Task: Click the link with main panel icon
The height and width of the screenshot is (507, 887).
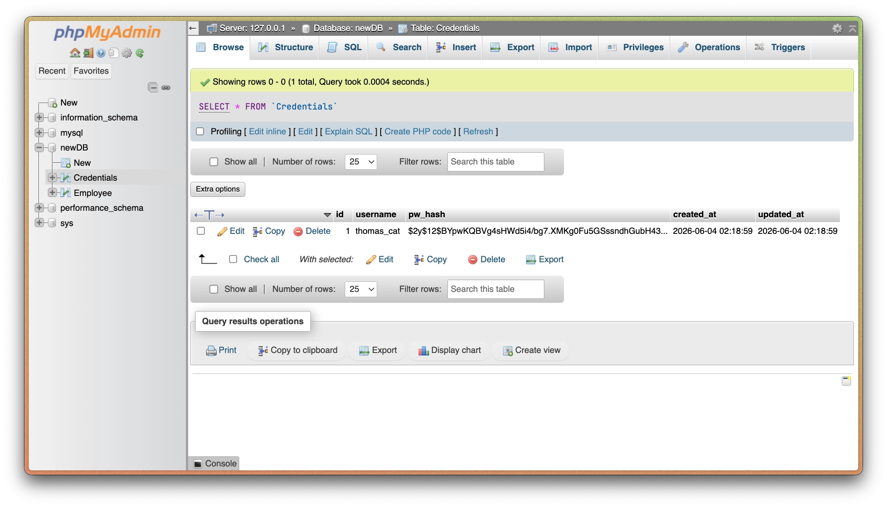Action: 166,88
